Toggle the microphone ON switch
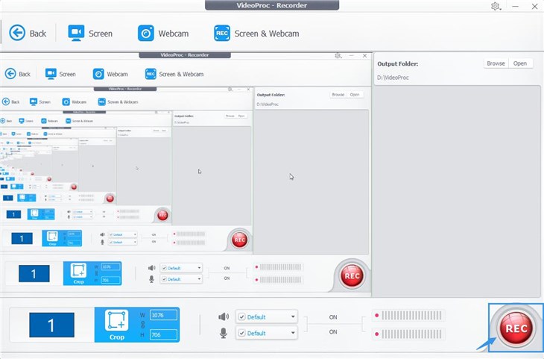 (x=333, y=332)
